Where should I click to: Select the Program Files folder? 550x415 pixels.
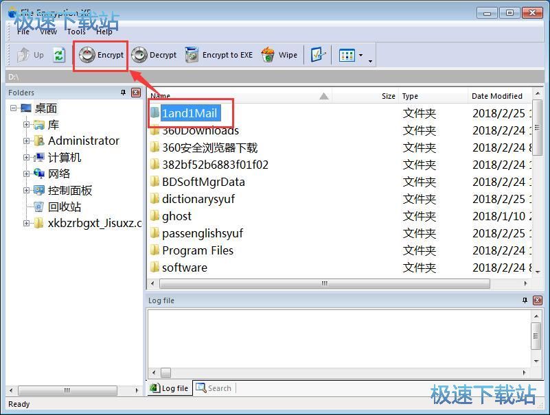197,250
